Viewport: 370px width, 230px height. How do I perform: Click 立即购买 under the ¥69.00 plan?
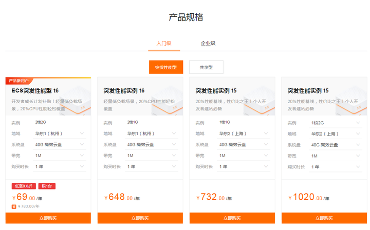click(x=48, y=218)
